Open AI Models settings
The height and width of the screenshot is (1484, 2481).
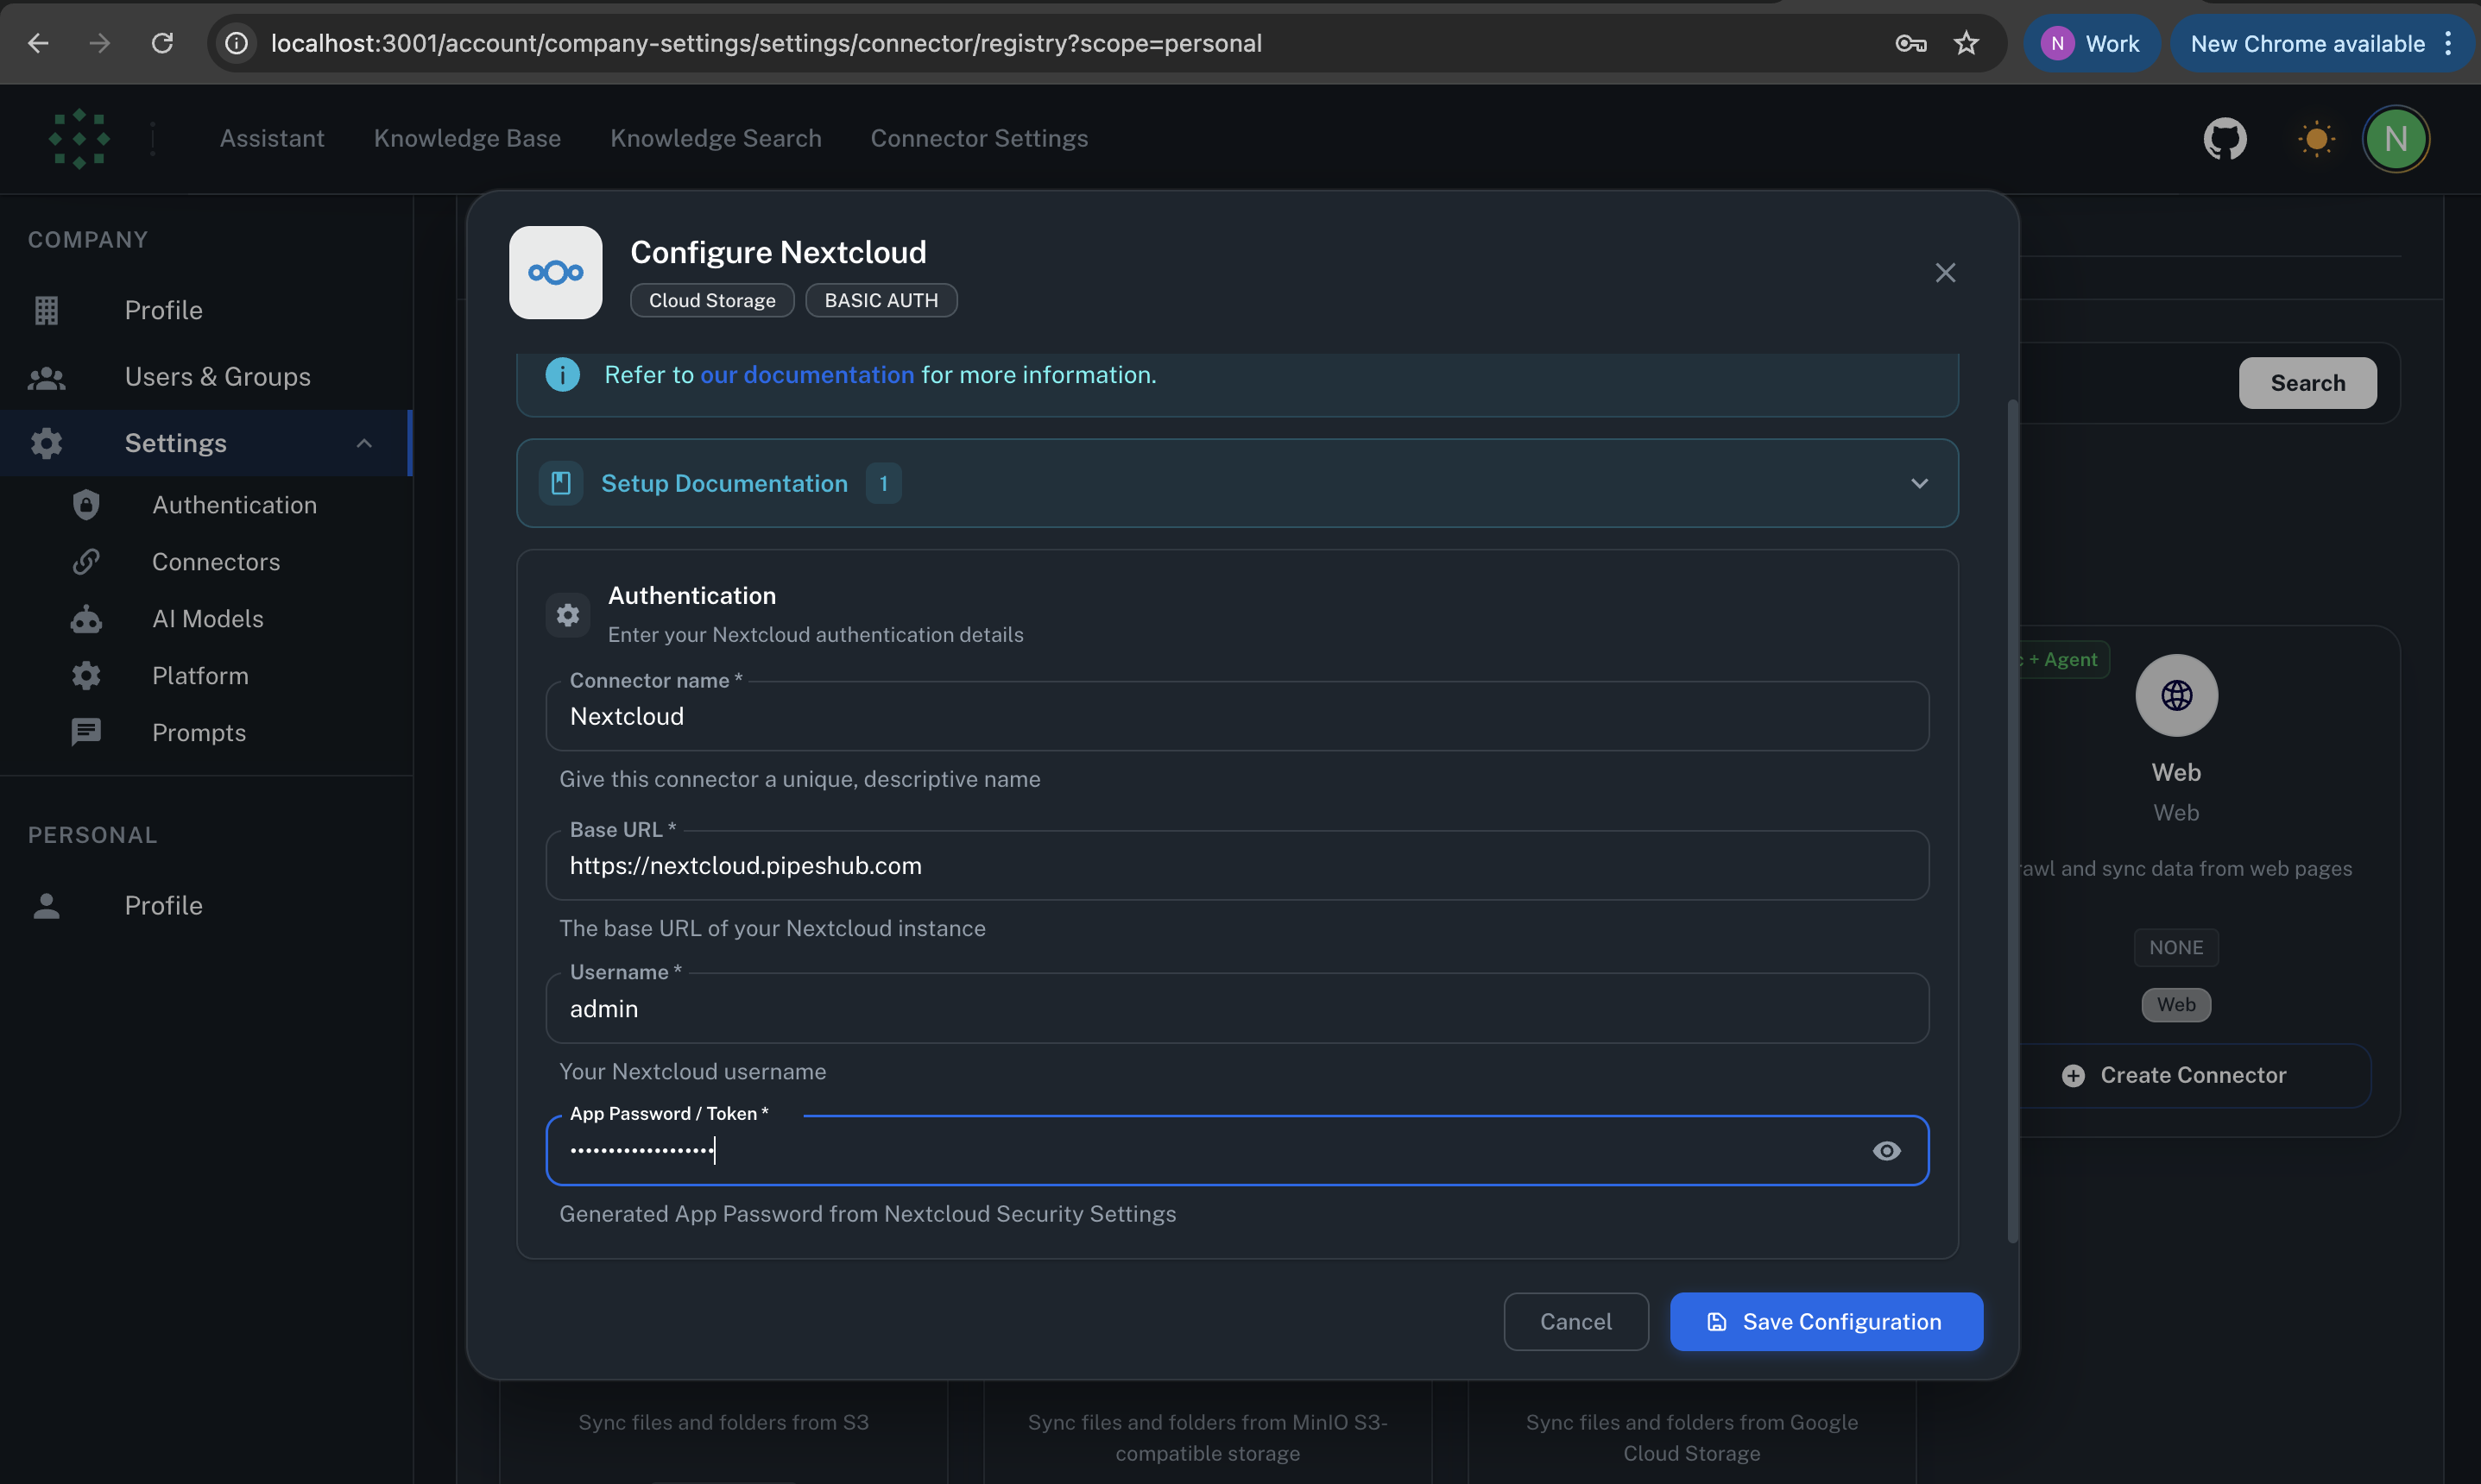(207, 618)
